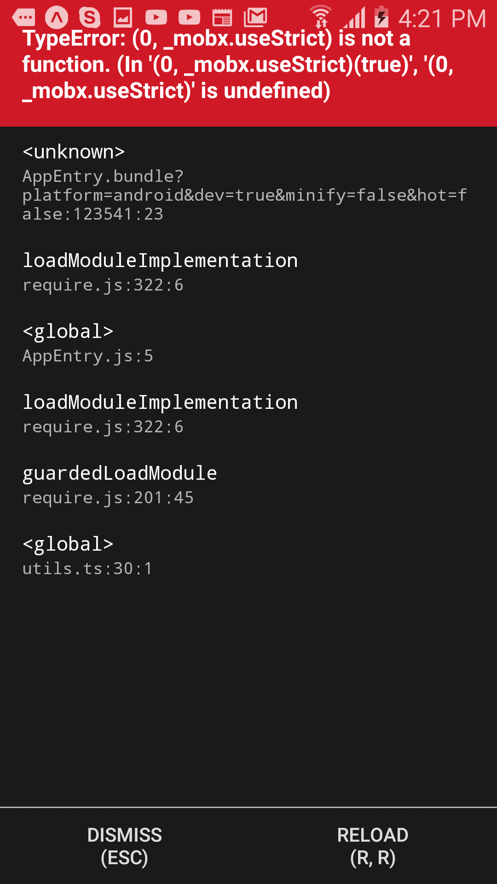Open the AppEntry.js:5 global frame
This screenshot has height=884, width=497.
(88, 343)
